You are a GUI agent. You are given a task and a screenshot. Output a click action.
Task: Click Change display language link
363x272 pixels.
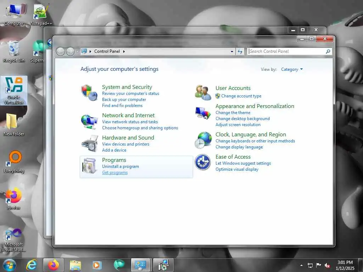239,147
